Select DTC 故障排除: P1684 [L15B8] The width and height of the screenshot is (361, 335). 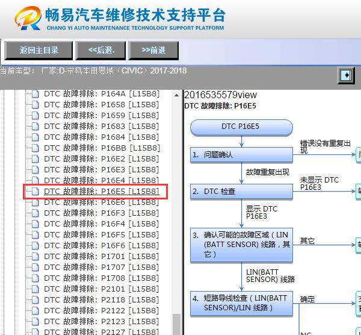coord(102,137)
